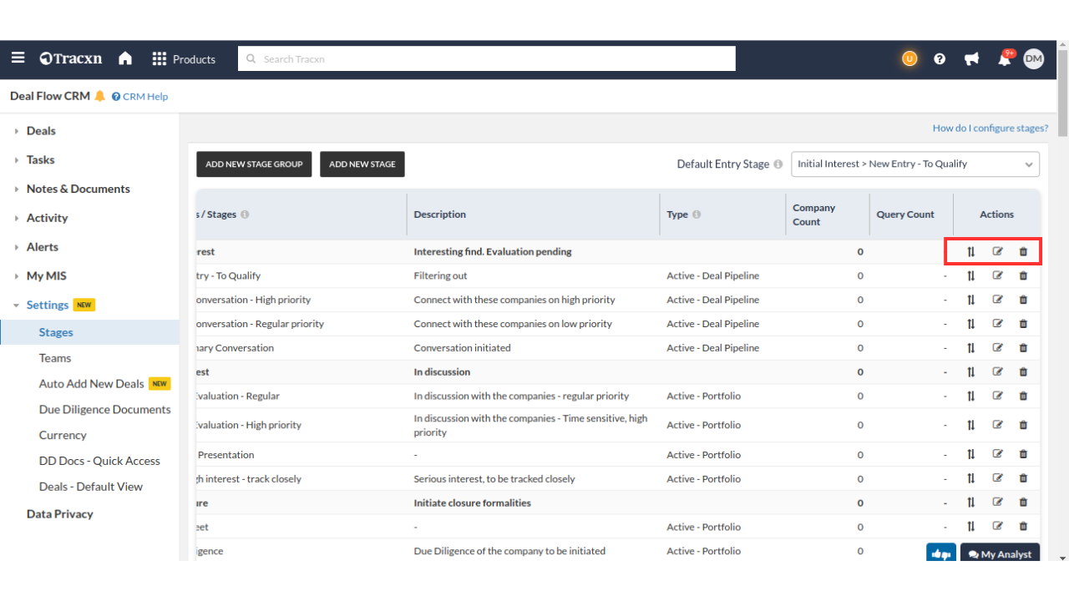Click Add New Stage Group button
The image size is (1069, 601).
254,164
